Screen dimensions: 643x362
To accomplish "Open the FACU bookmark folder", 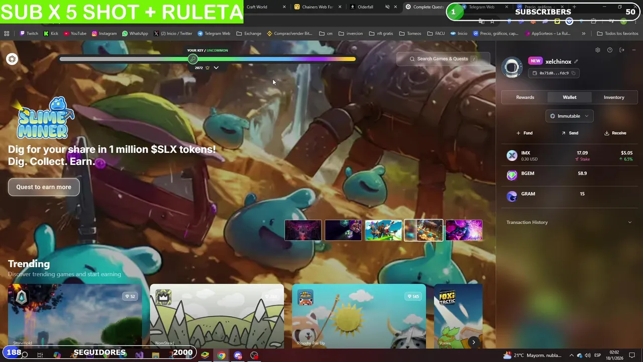I will (436, 34).
